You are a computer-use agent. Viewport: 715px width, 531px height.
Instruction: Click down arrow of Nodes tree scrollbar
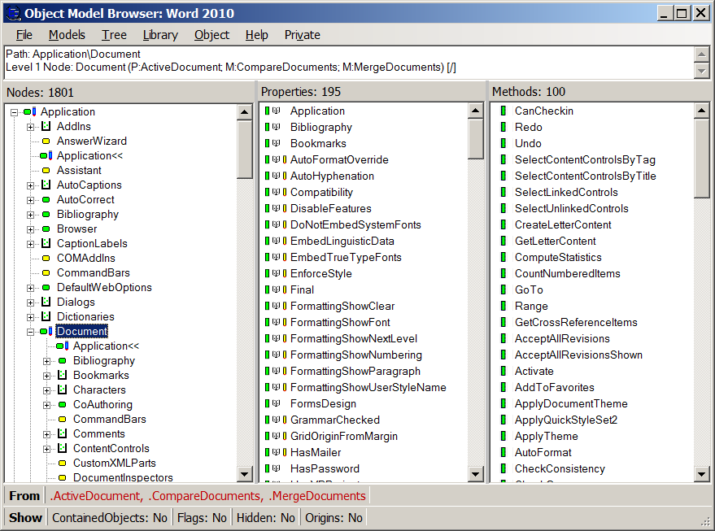tap(245, 474)
